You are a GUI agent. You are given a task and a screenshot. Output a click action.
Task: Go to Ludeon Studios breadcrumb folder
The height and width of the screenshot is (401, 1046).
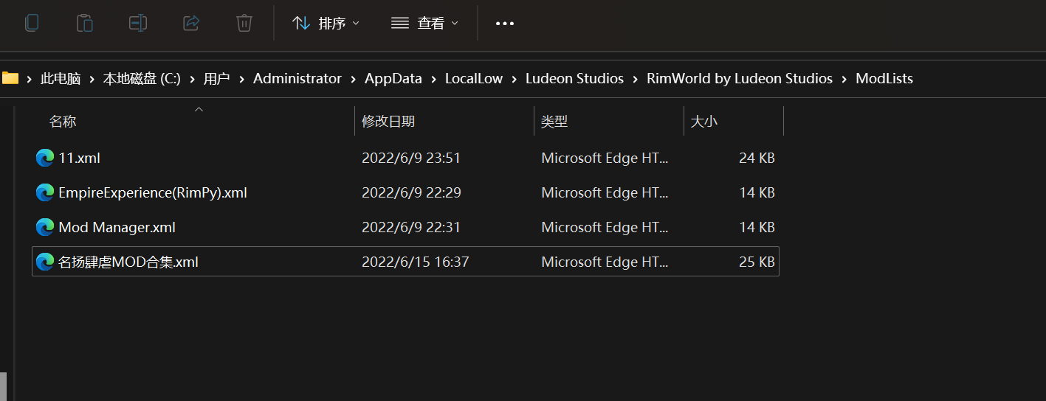pyautogui.click(x=574, y=78)
